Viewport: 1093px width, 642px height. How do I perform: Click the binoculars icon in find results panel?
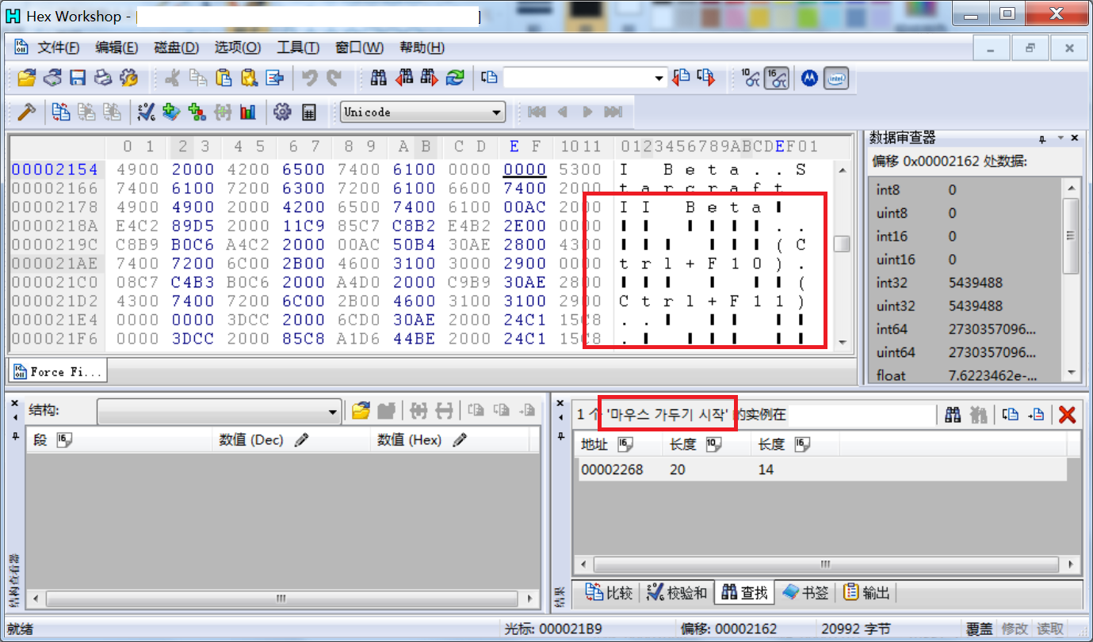tap(953, 413)
